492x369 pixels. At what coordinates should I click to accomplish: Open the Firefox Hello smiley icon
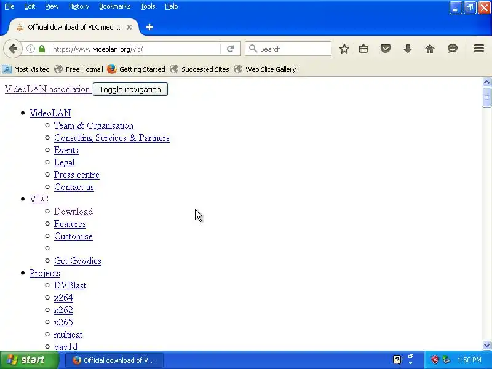(x=453, y=49)
